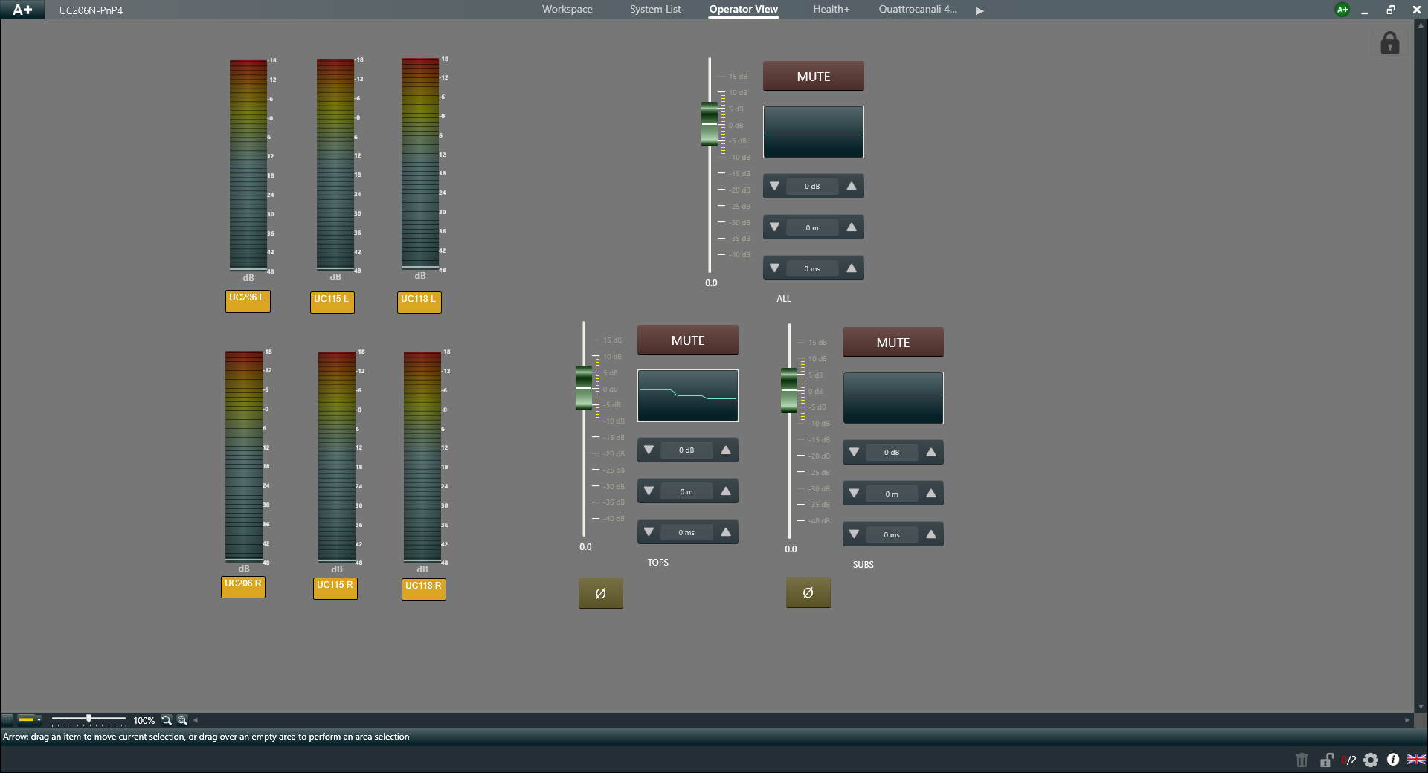This screenshot has height=773, width=1428.
Task: Click the SUBS gain fader handle
Action: 788,389
